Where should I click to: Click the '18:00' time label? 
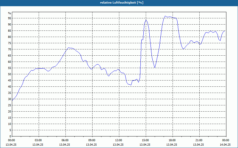click(x=172, y=140)
